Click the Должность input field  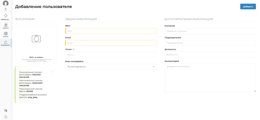[210, 55]
